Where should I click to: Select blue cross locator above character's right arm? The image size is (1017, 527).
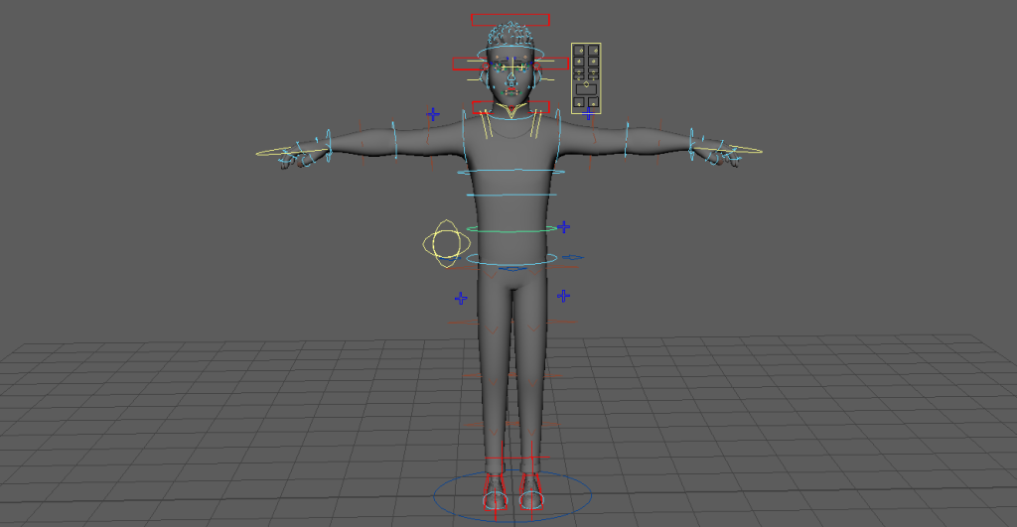(x=433, y=115)
